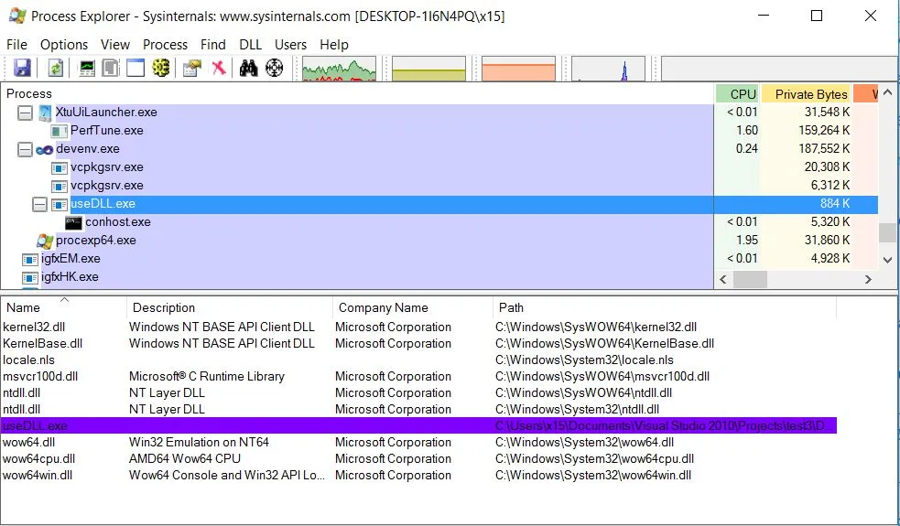The image size is (900, 526).
Task: Open the process Properties toolbar icon
Action: tap(192, 69)
